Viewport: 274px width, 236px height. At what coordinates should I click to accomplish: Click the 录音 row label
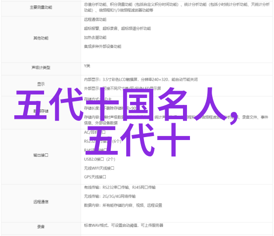pos(41,227)
